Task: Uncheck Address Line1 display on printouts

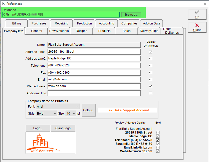Action: (150, 52)
